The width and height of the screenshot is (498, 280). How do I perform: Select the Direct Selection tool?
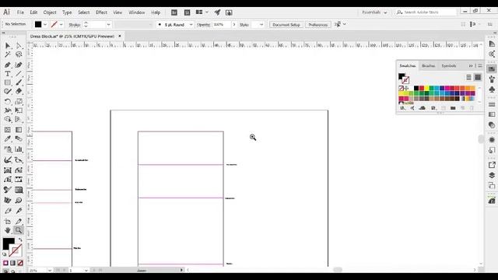[x=19, y=46]
